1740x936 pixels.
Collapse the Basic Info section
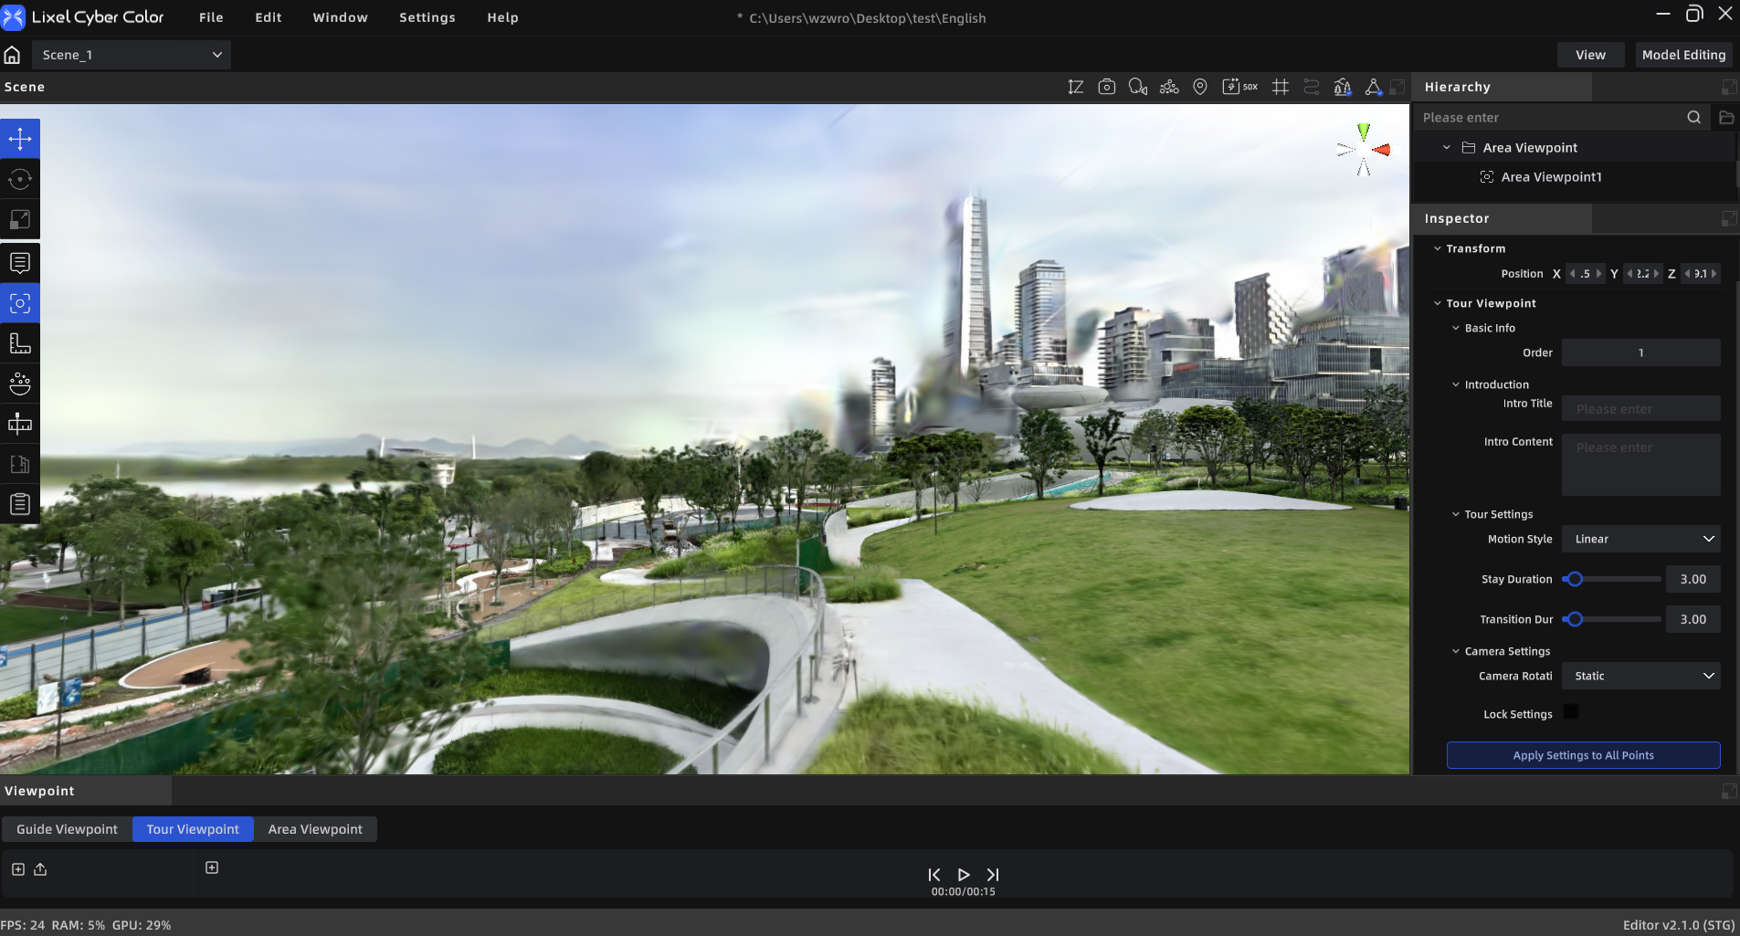[1456, 328]
